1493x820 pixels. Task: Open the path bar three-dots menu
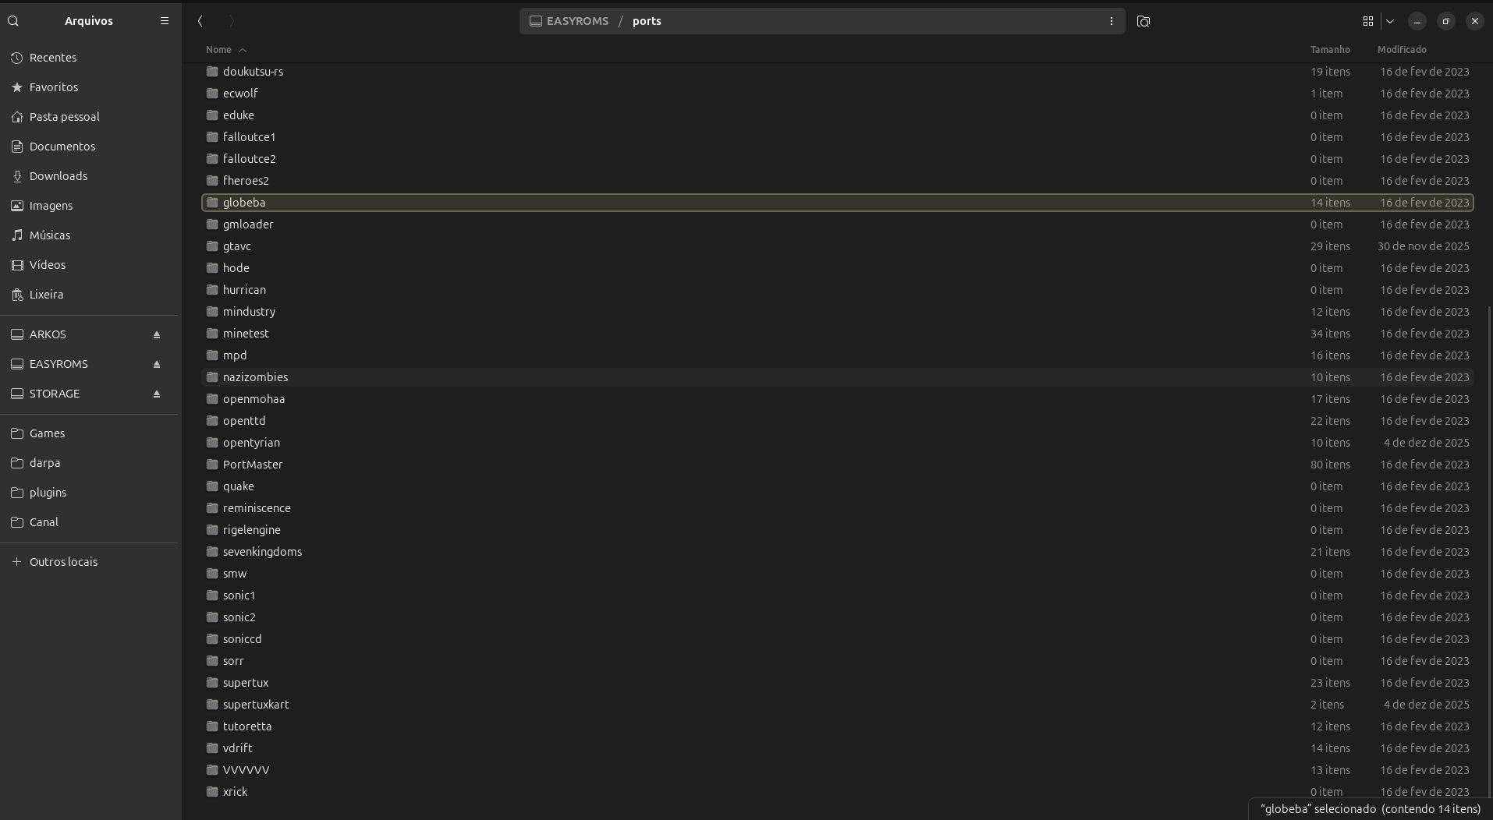[x=1111, y=21]
